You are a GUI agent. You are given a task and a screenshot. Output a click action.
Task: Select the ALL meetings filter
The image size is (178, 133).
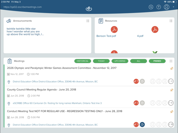(139, 61)
